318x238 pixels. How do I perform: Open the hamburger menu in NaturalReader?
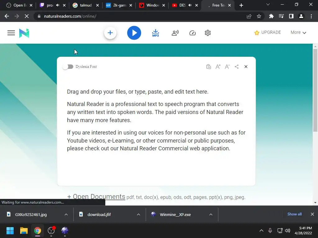point(11,33)
